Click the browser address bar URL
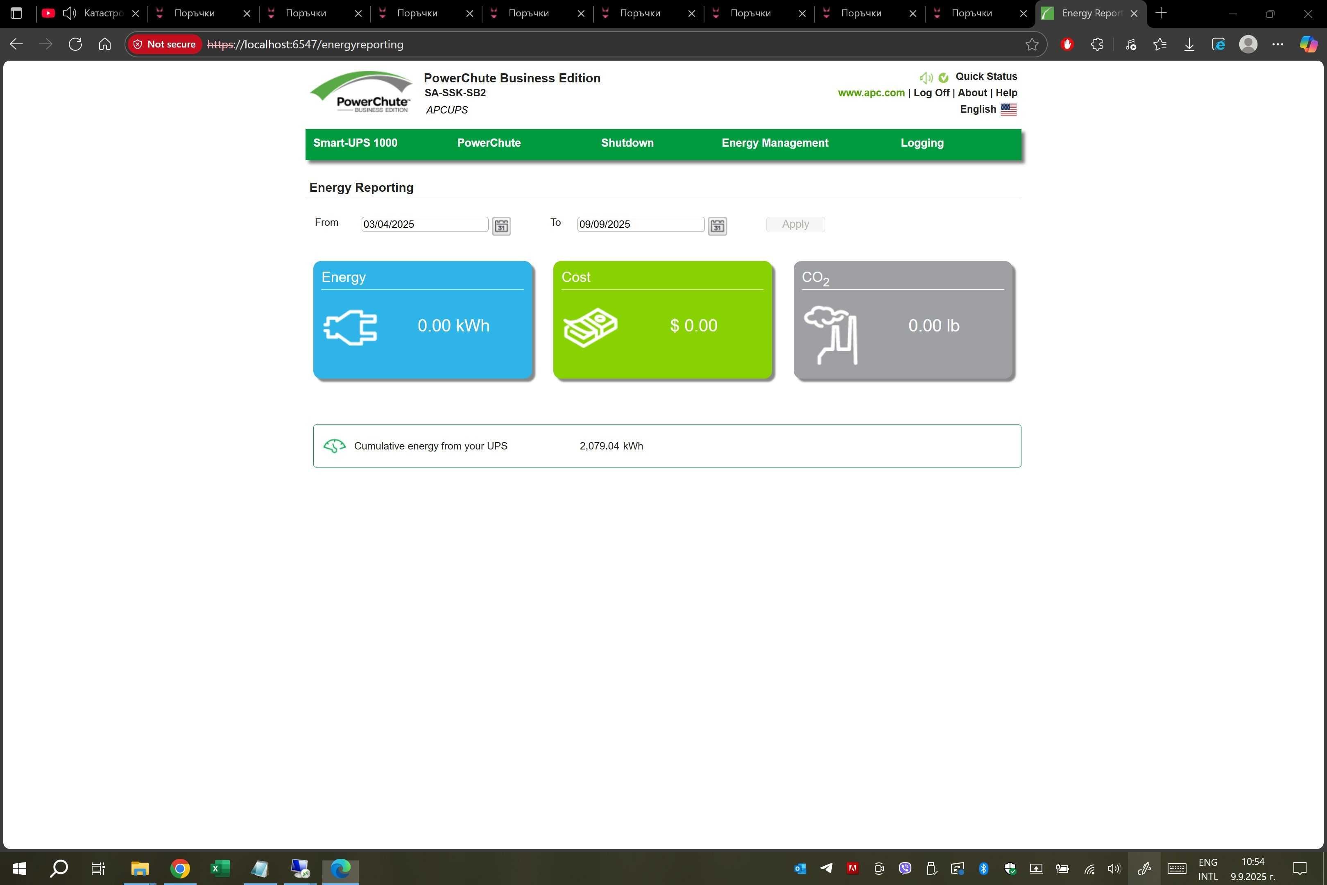1327x885 pixels. [x=305, y=45]
